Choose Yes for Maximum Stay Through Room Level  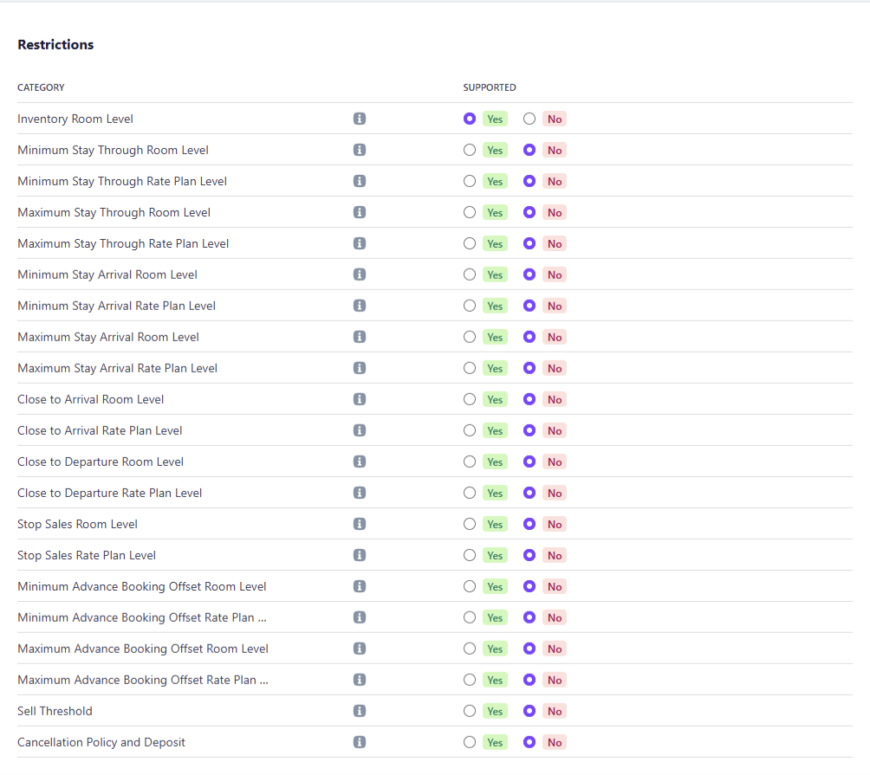coord(470,212)
